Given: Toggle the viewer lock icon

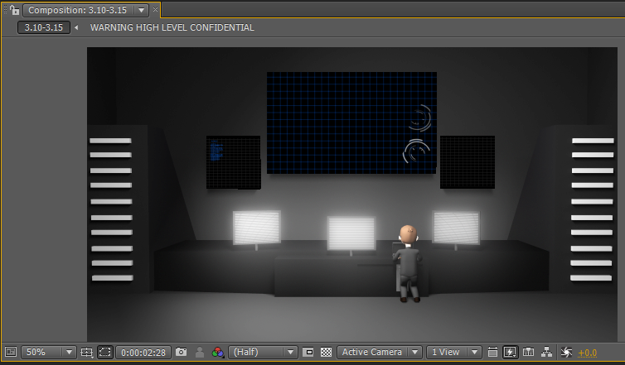Looking at the screenshot, I should [x=12, y=11].
